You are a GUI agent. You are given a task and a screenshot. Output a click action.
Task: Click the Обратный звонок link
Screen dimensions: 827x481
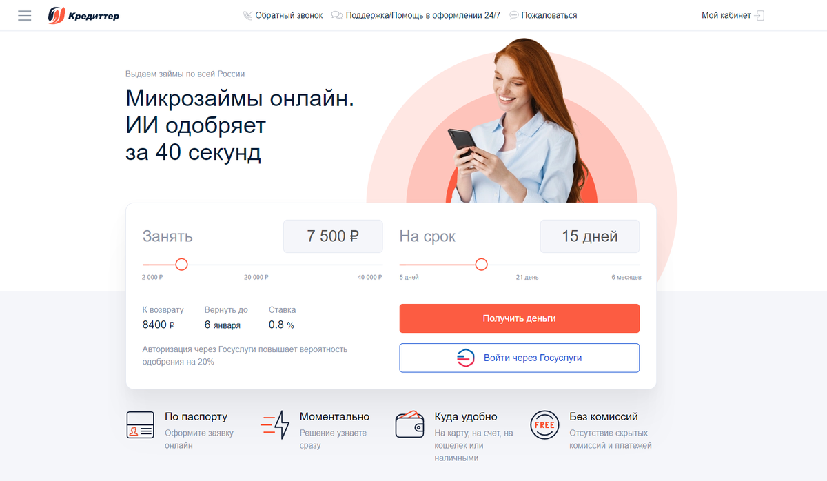289,15
